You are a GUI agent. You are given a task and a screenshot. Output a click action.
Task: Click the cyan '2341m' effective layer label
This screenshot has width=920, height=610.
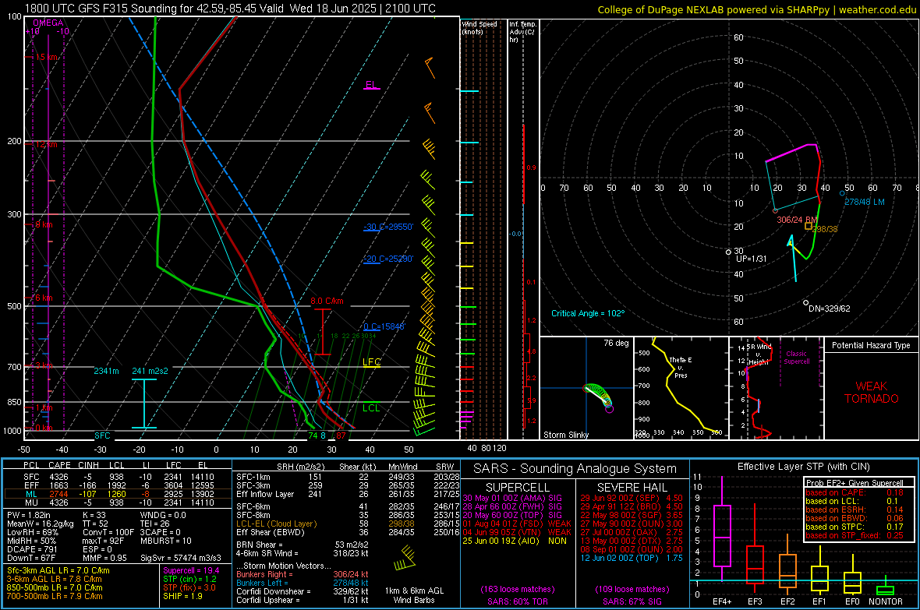(106, 371)
